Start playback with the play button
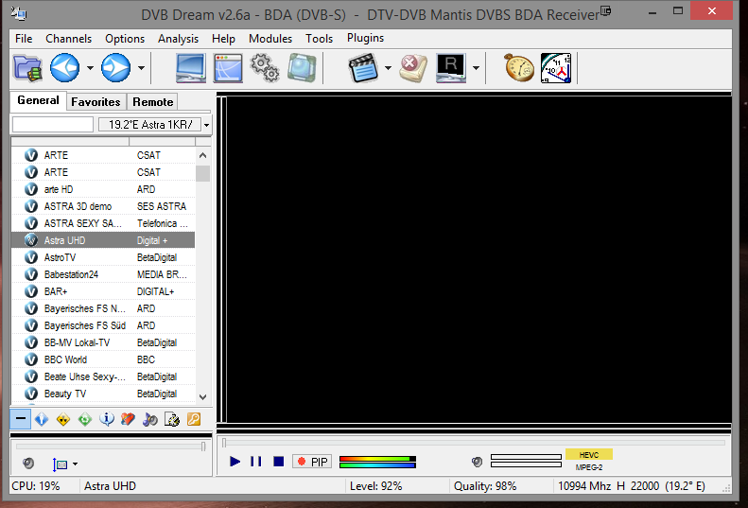Image resolution: width=748 pixels, height=508 pixels. [x=235, y=462]
